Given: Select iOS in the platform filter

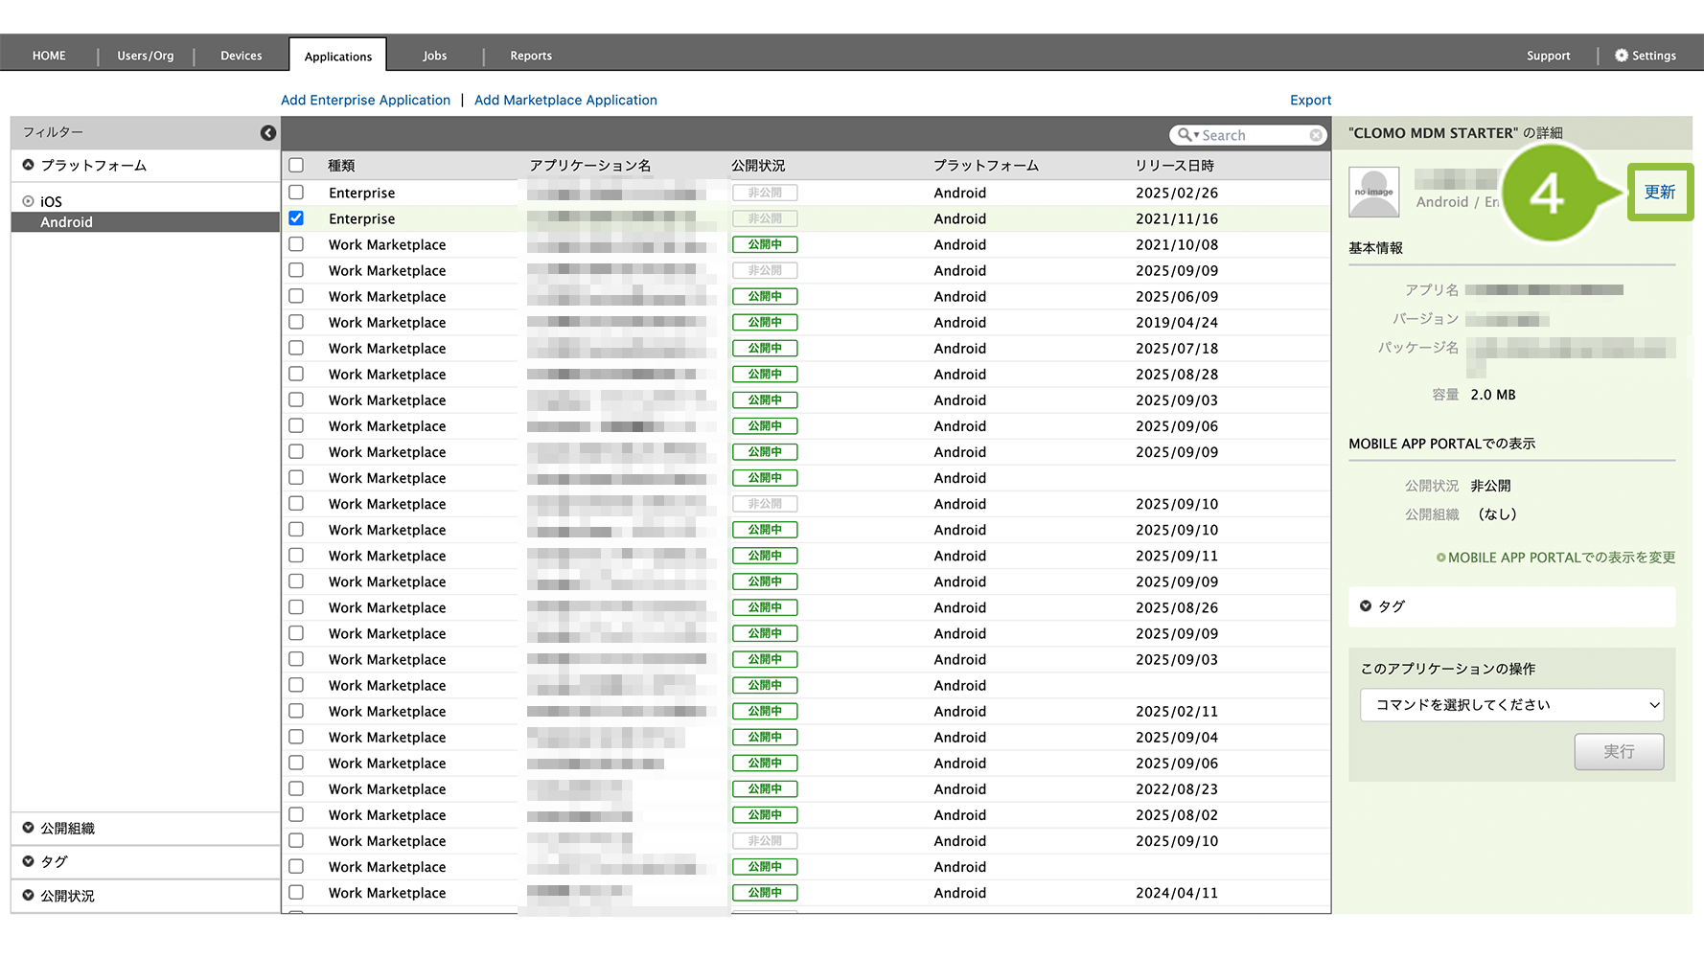Looking at the screenshot, I should 51,201.
